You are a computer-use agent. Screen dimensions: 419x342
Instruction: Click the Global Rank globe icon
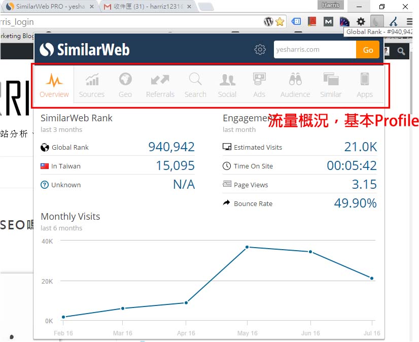tap(45, 147)
